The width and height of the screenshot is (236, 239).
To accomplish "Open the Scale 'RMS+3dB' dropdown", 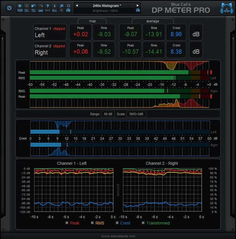I will 136,114.
